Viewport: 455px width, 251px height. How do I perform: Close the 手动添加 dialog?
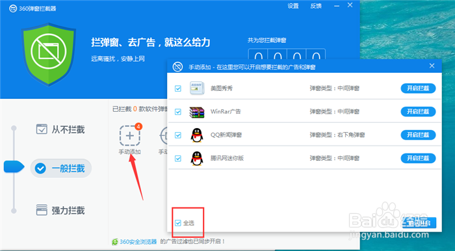click(x=432, y=66)
